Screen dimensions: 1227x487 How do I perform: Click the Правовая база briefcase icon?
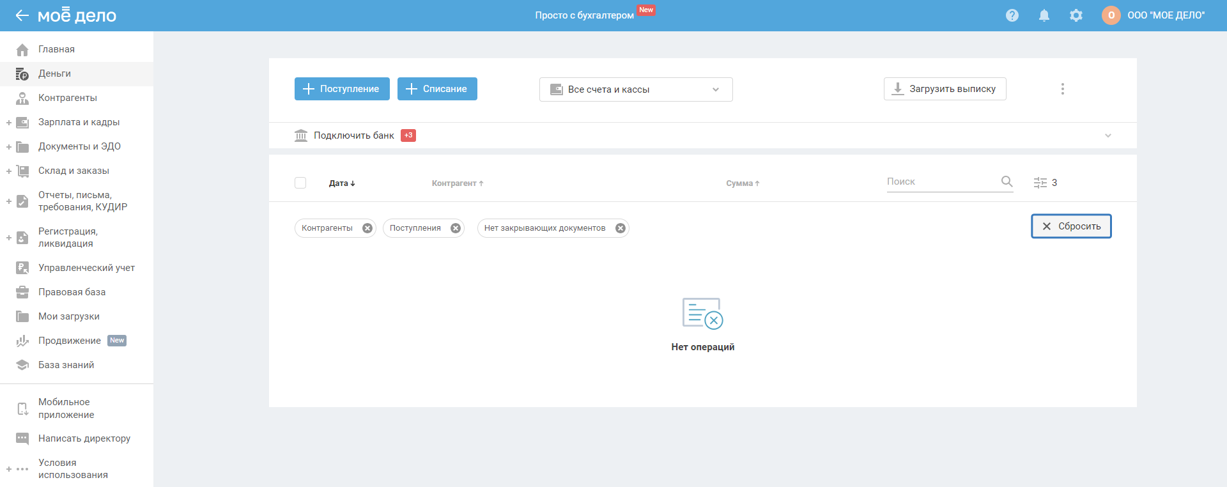pyautogui.click(x=22, y=292)
